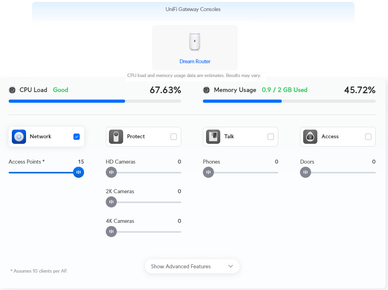
Task: Click the Memory Usage label
Action: click(235, 90)
